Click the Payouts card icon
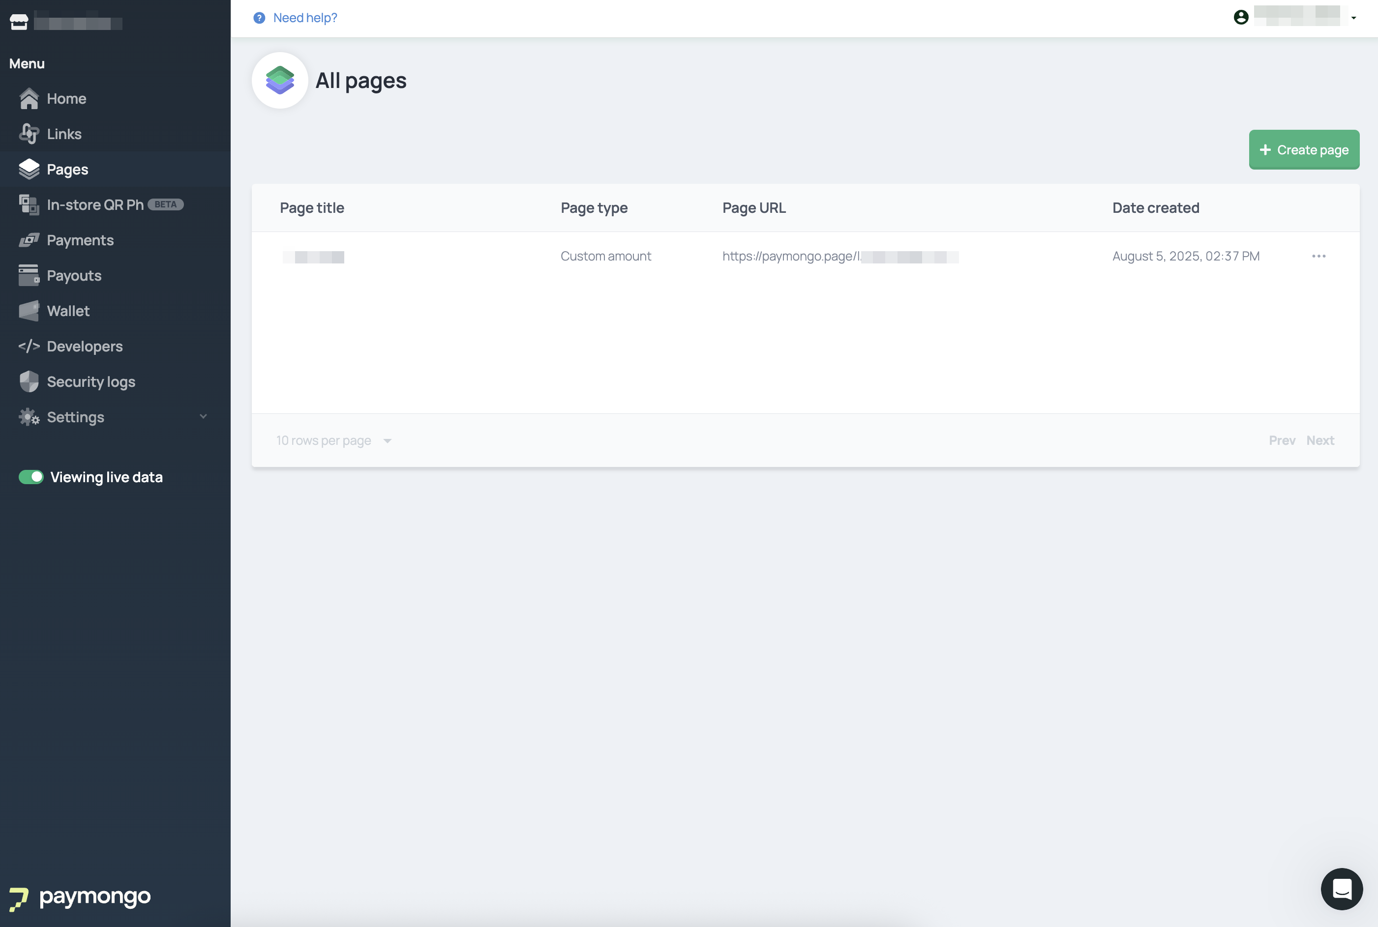Viewport: 1378px width, 927px height. (x=29, y=276)
